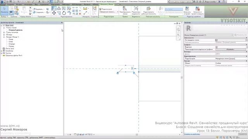Click the Text 'A' icon in quick access toolbar
Image resolution: width=248 pixels, height=139 pixels.
pos(39,2)
